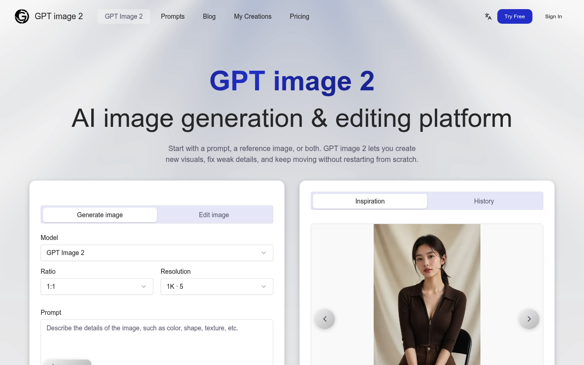Open the Blog nav link
Viewport: 584px width, 365px height.
209,16
